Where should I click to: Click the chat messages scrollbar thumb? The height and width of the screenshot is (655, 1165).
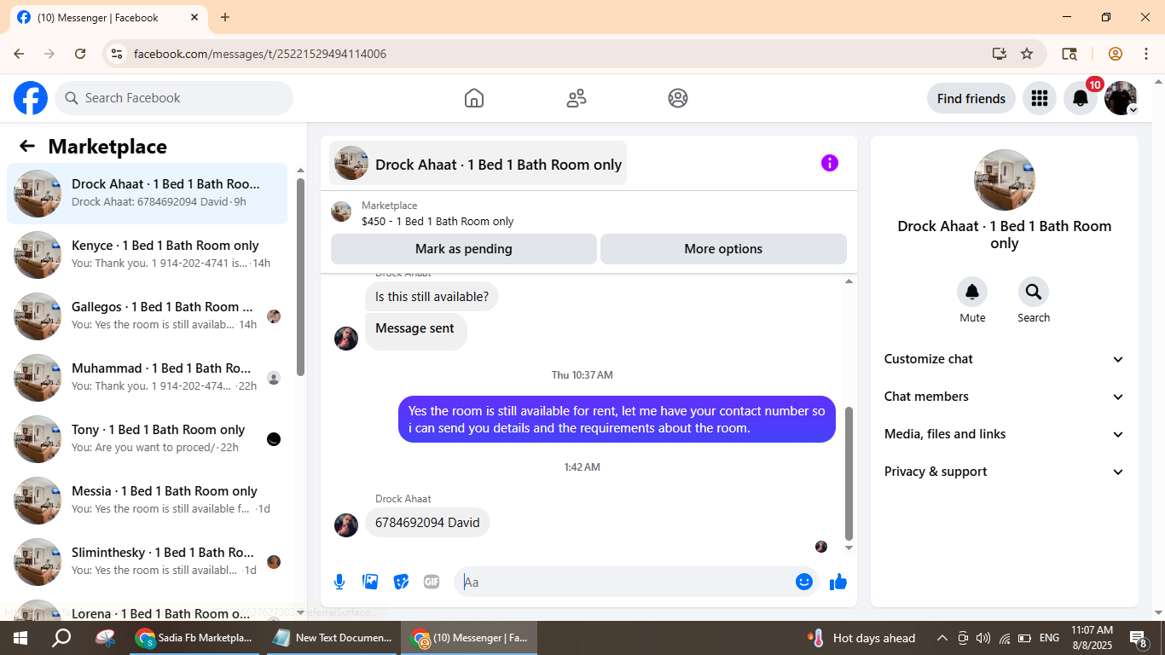[849, 473]
